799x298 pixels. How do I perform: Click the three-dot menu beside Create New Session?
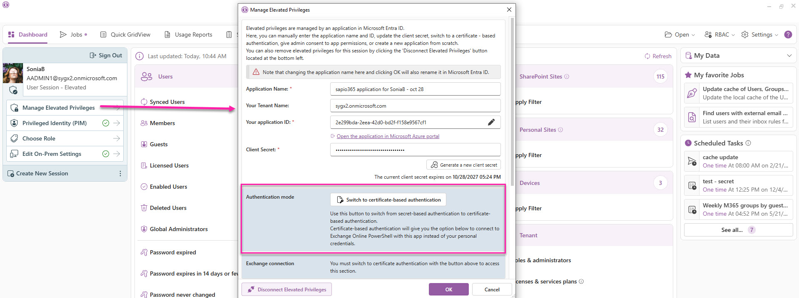(120, 173)
